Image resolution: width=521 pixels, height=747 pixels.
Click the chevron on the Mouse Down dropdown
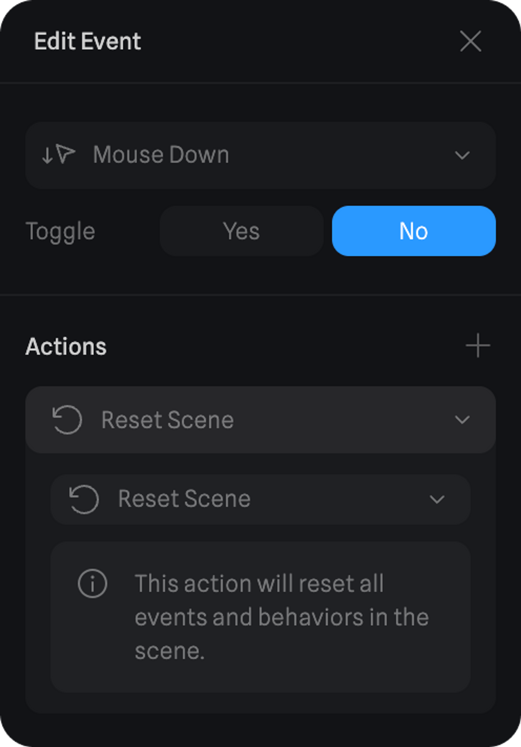pyautogui.click(x=462, y=155)
